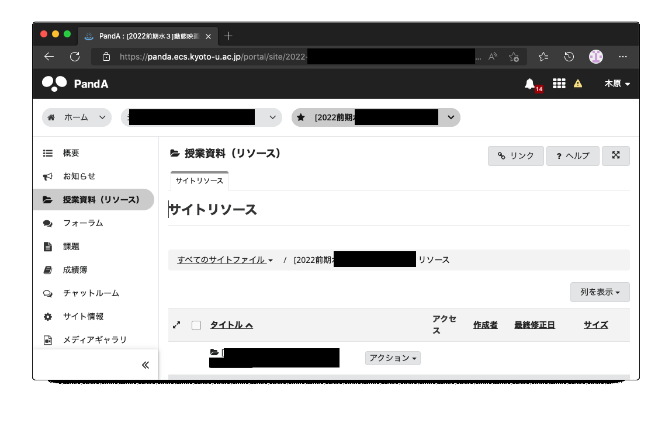
Task: Open the favorites list icon
Action: pyautogui.click(x=543, y=57)
